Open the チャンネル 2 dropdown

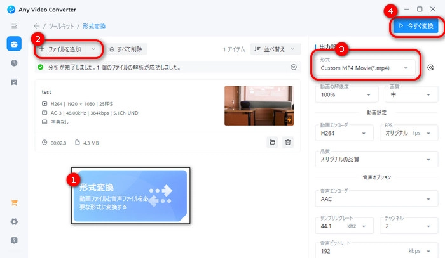[409, 226]
